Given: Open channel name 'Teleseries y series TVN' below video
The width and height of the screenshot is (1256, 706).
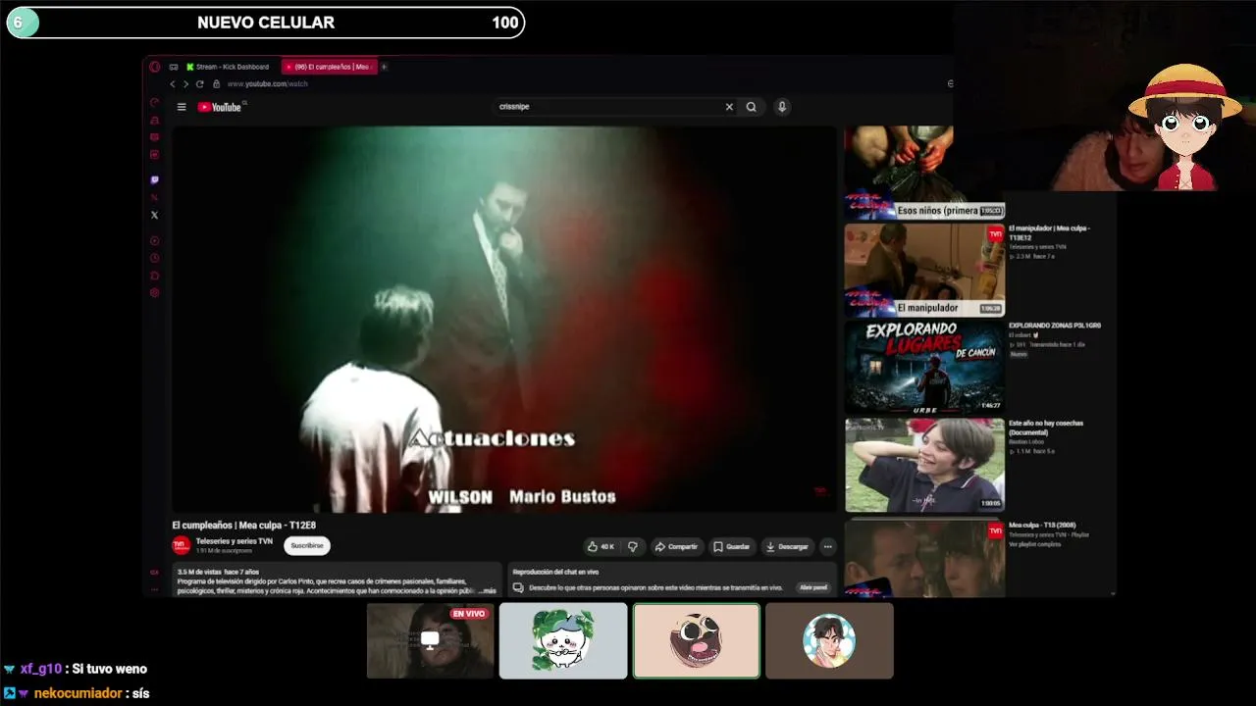Looking at the screenshot, I should [235, 541].
